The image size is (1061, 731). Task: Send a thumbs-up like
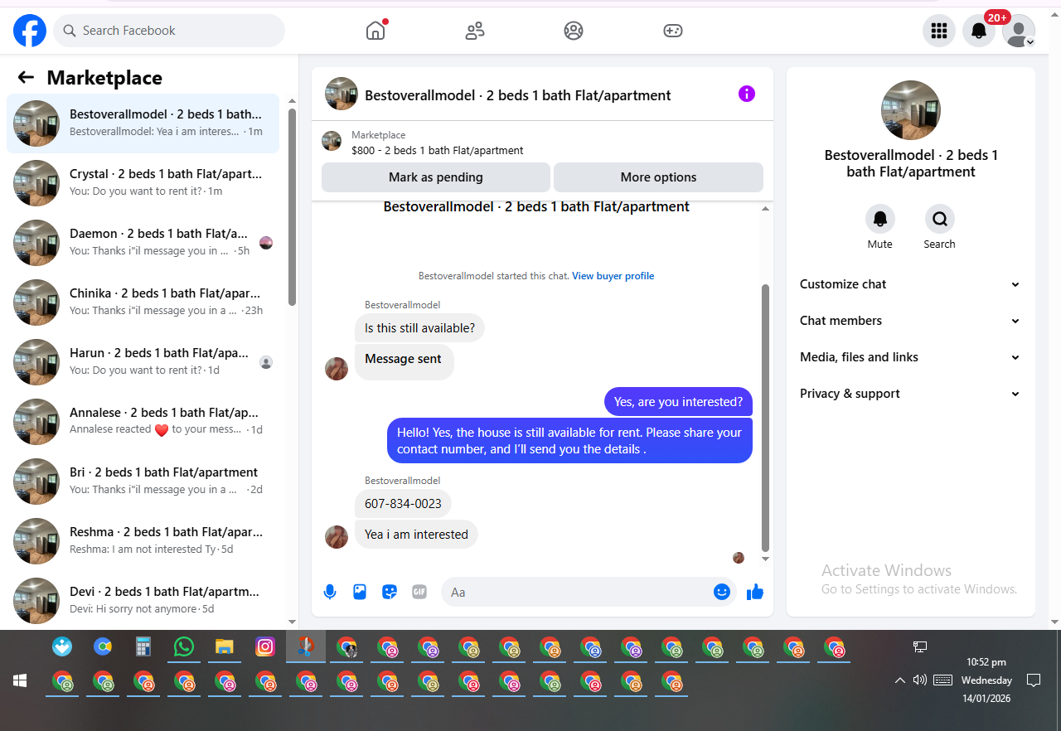click(x=754, y=592)
